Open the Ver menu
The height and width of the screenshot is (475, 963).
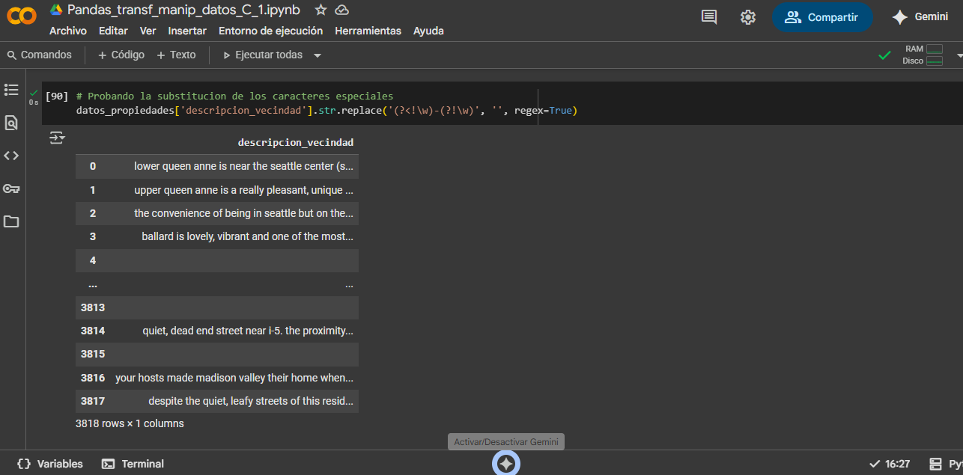[x=148, y=31]
